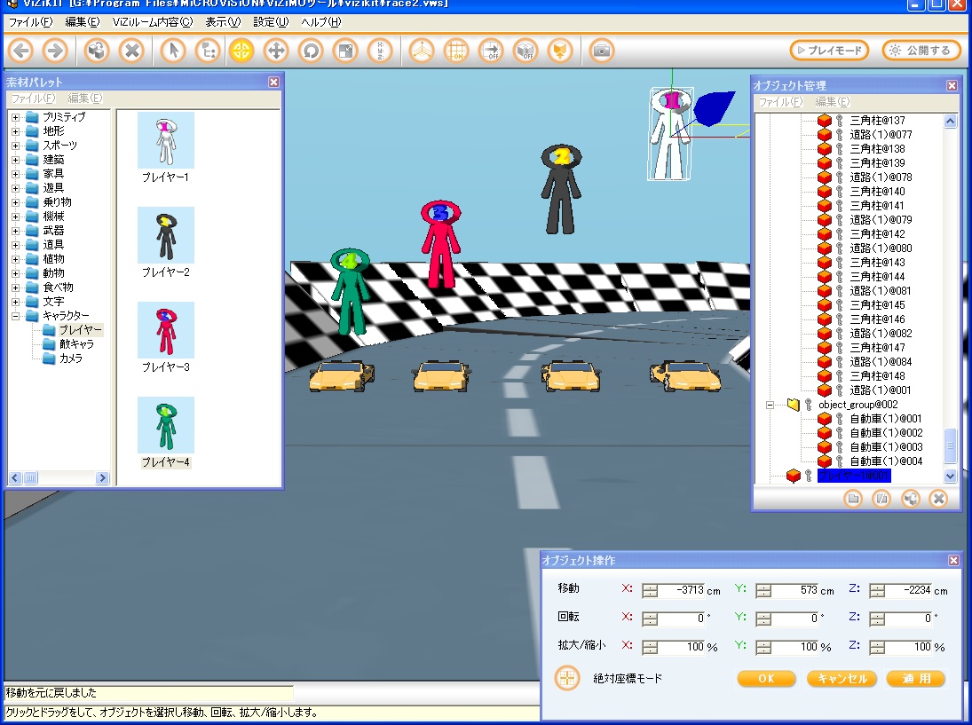Screen dimensions: 972x725
Task: Pick the scale resize tool icon
Action: tap(344, 51)
